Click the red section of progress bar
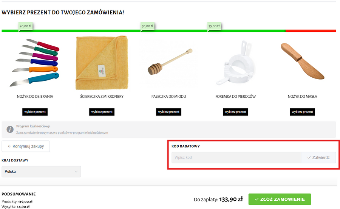Image resolution: width=340 pixels, height=209 pixels. point(311,31)
